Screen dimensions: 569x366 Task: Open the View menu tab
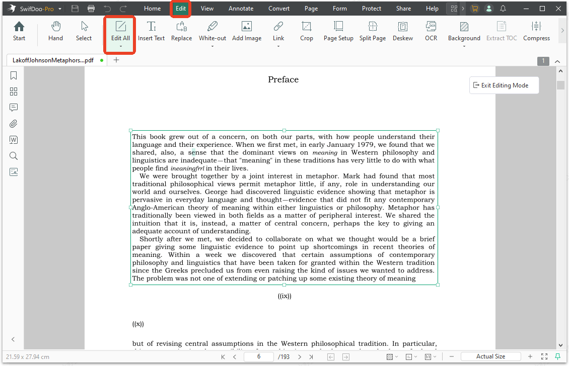click(207, 9)
